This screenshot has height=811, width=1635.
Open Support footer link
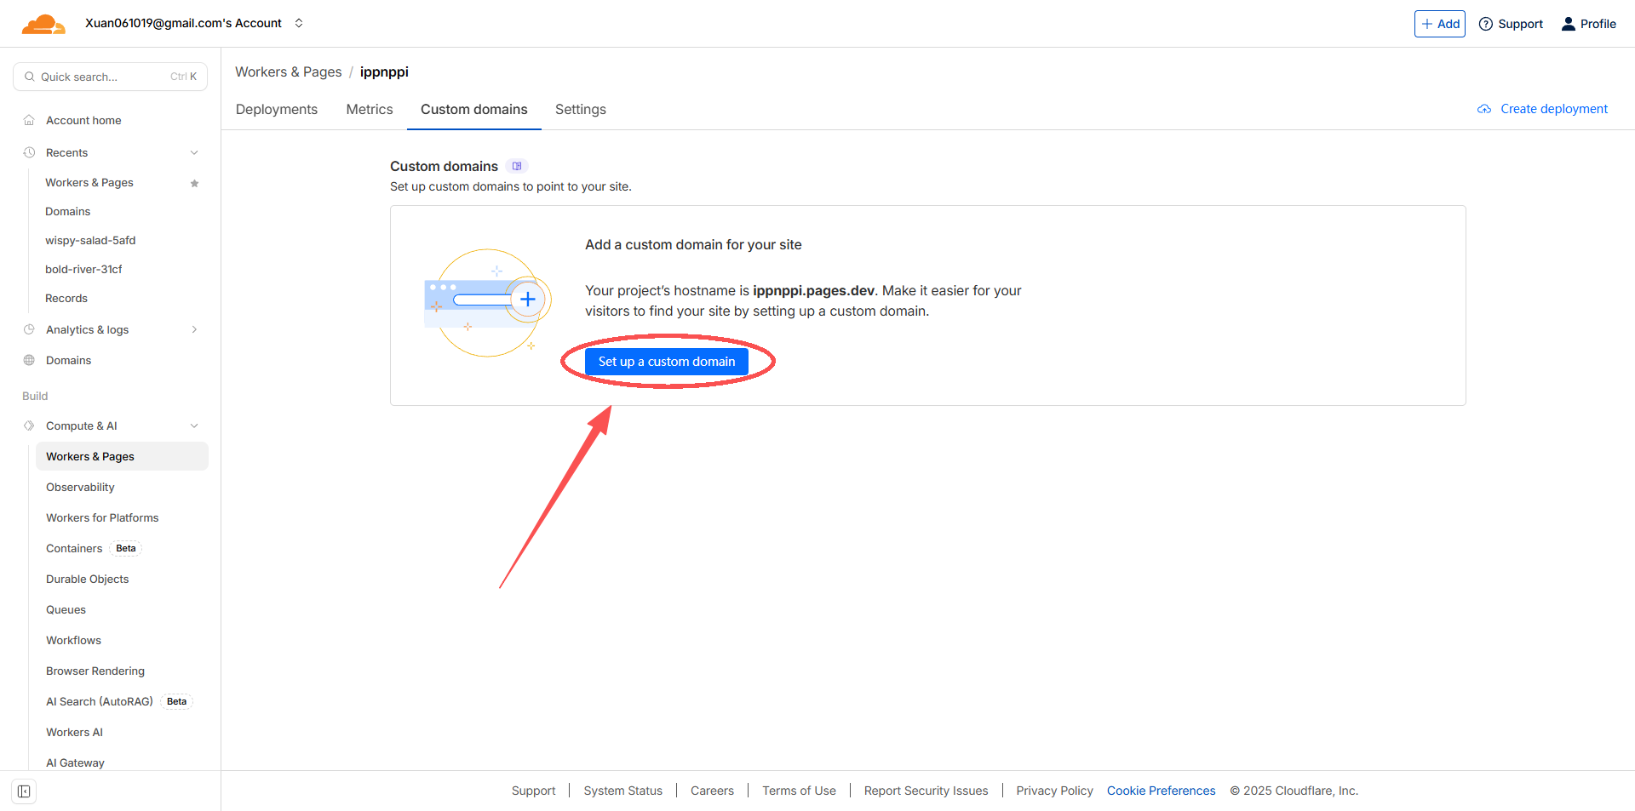[x=534, y=791]
